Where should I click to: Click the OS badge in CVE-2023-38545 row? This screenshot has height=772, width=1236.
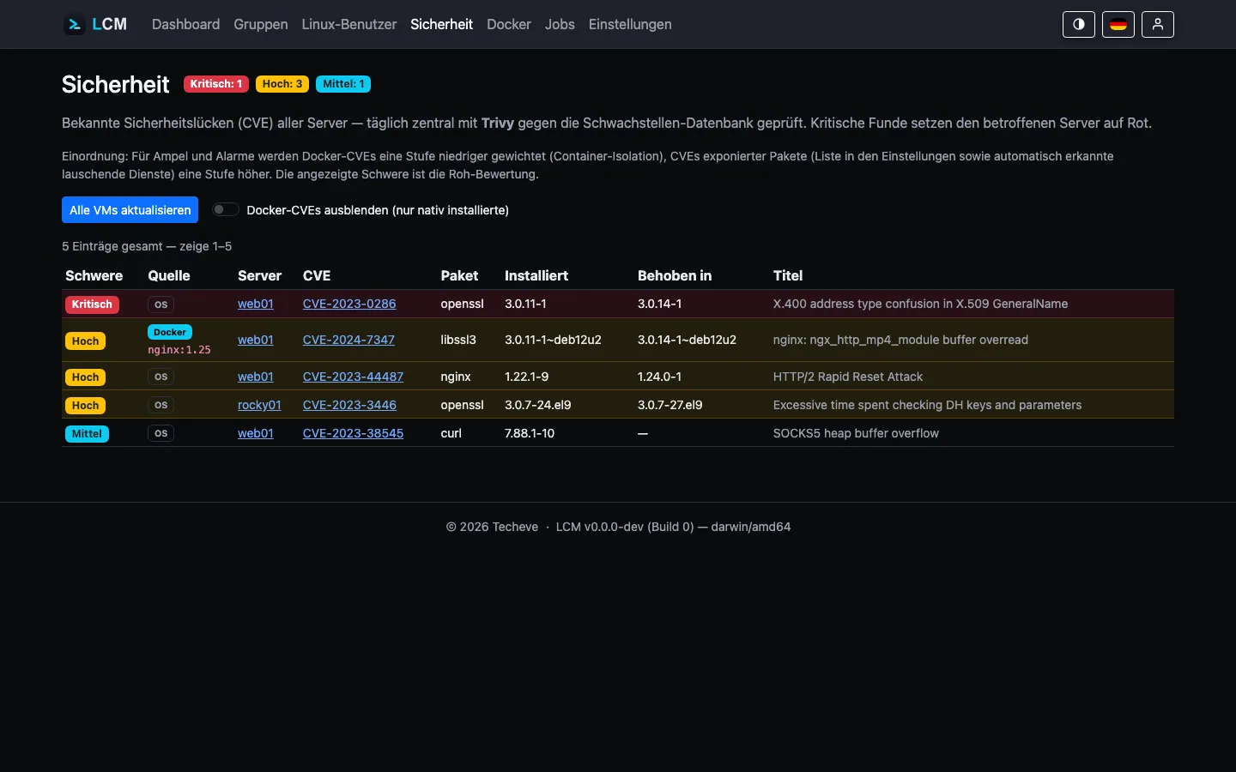(x=161, y=434)
